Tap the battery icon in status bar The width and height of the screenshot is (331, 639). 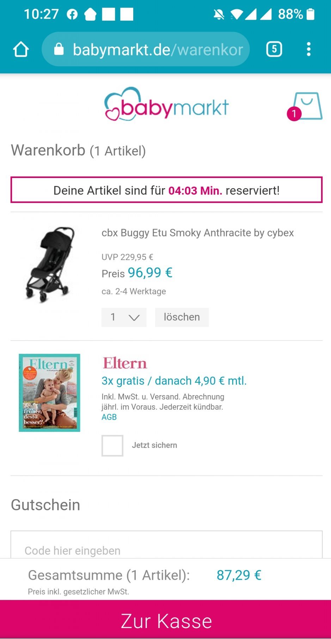[x=310, y=14]
